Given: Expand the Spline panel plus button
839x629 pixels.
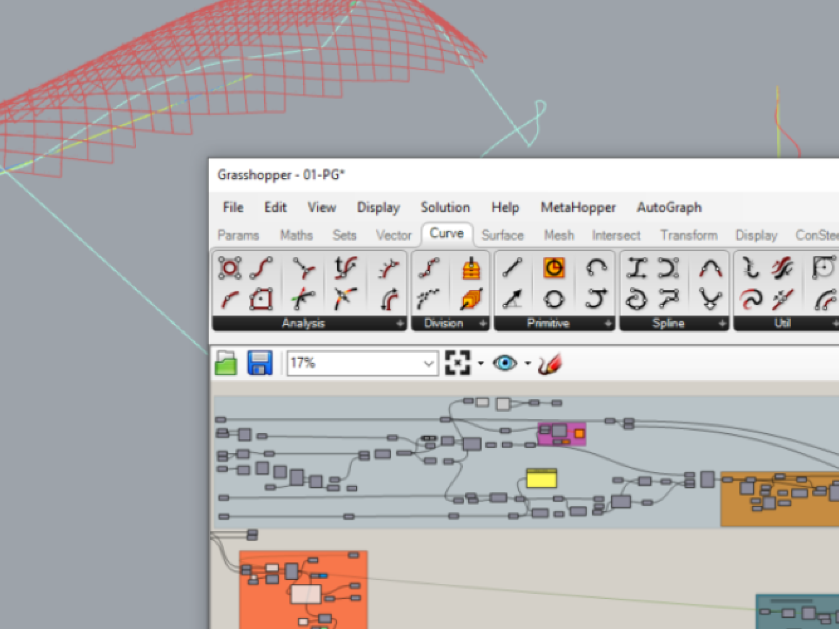Looking at the screenshot, I should coord(722,323).
